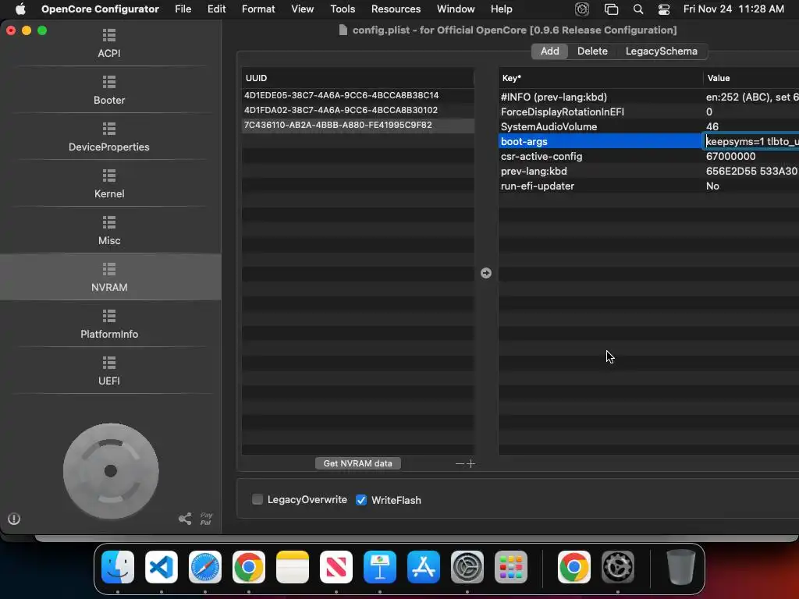Click the share icon in sidebar
Image resolution: width=799 pixels, height=599 pixels.
185,519
